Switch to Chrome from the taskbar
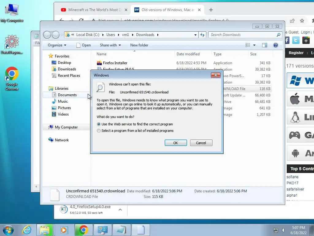Image resolution: width=314 pixels, height=236 pixels. coord(83,230)
